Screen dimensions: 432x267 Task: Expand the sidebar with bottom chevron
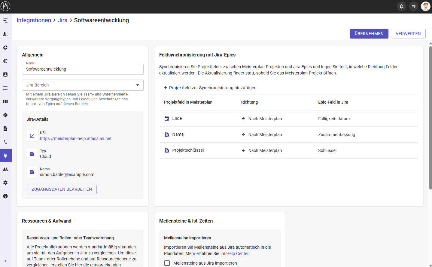click(x=5, y=261)
